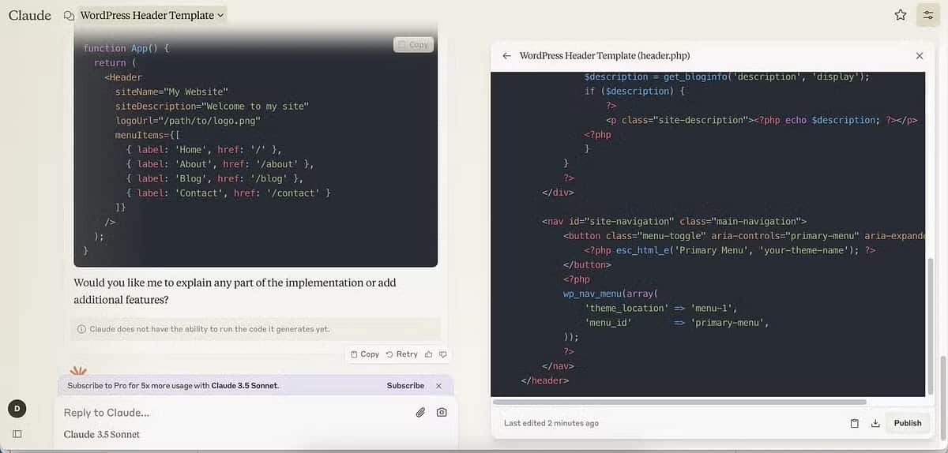This screenshot has height=453, width=948.
Task: Attach a file with the paperclip icon
Action: (x=421, y=413)
